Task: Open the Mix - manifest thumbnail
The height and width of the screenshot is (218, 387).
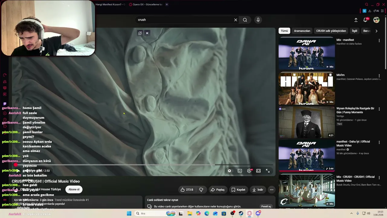Action: pyautogui.click(x=307, y=54)
